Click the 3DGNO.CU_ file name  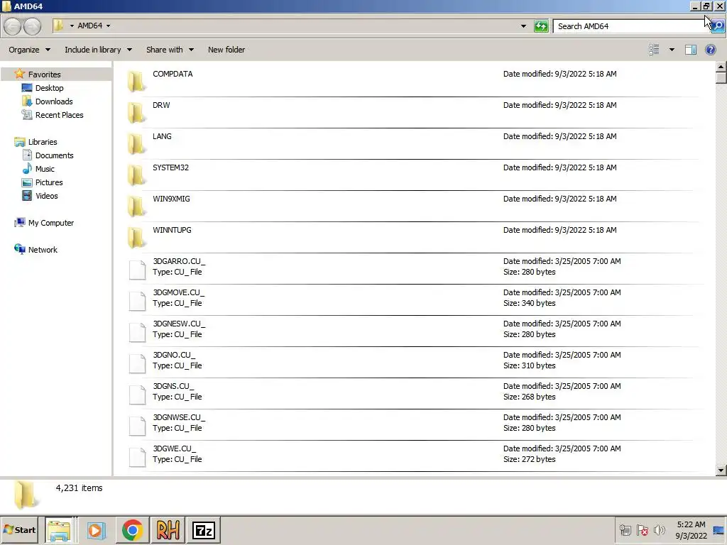(x=174, y=355)
